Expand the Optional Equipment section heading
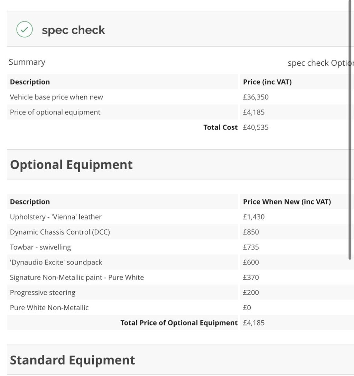The width and height of the screenshot is (354, 376). point(71,165)
